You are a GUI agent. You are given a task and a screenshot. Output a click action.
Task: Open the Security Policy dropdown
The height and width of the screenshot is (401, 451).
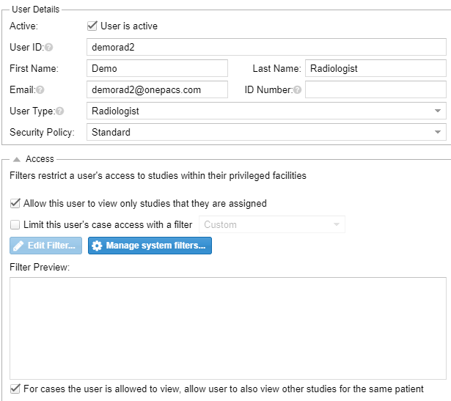tap(266, 132)
